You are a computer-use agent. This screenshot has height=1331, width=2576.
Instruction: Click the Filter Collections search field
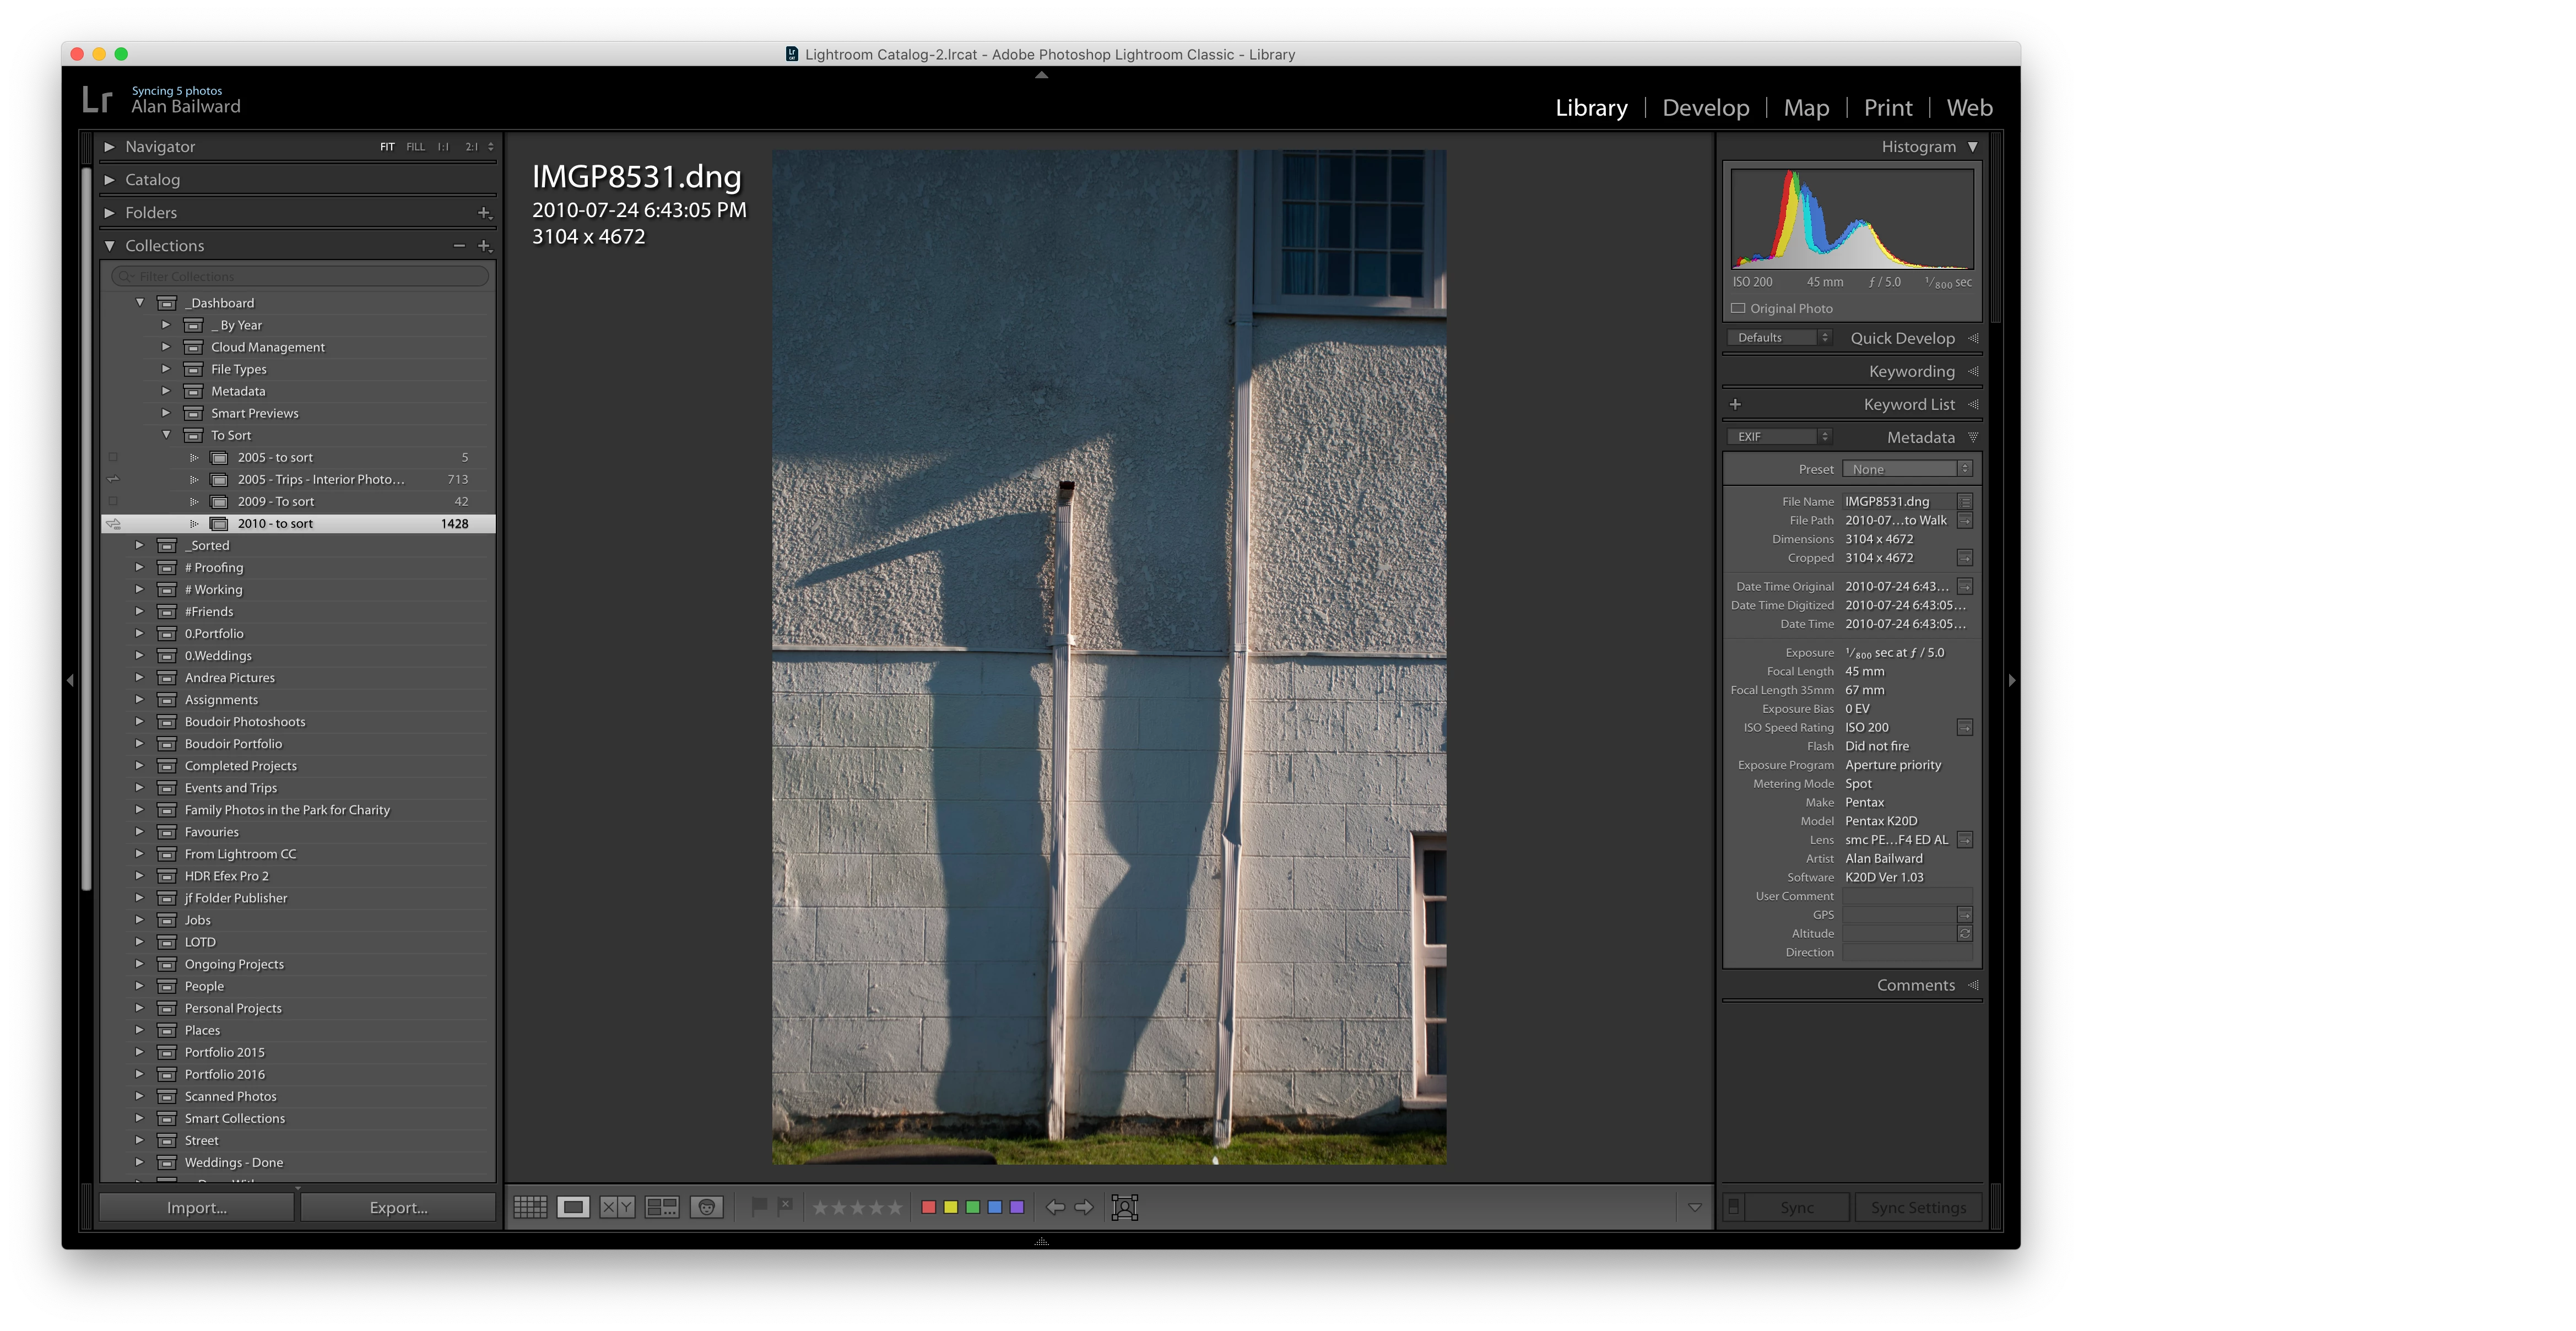click(300, 276)
